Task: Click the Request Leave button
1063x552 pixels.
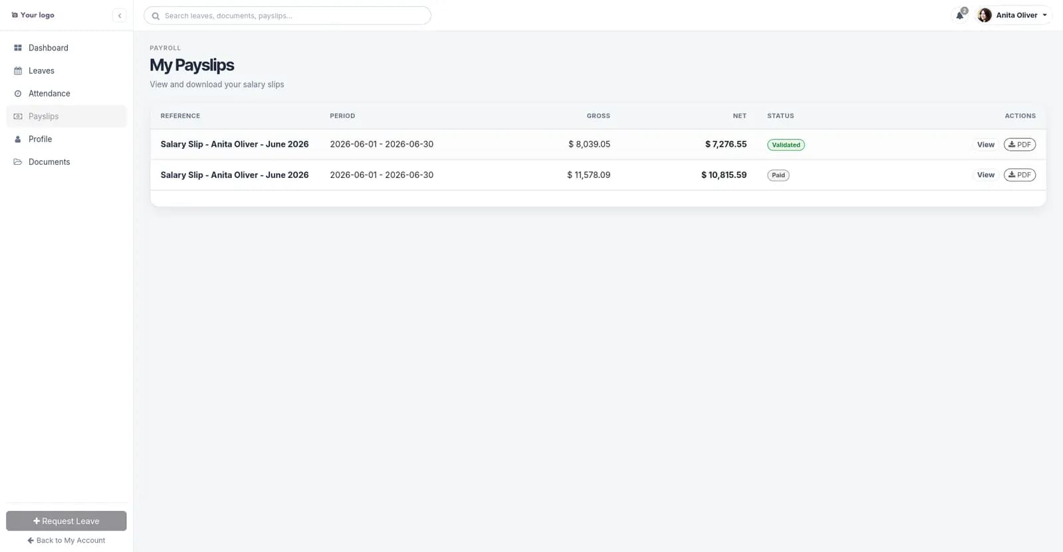Action: coord(66,521)
